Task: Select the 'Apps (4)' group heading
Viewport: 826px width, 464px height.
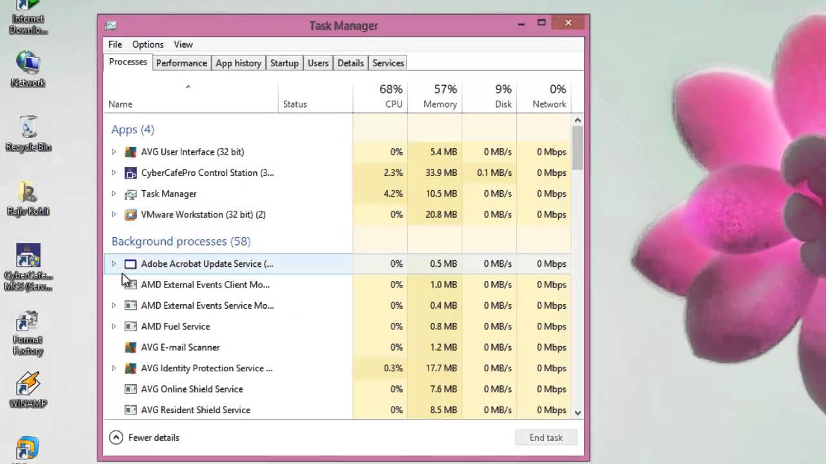Action: (x=132, y=130)
